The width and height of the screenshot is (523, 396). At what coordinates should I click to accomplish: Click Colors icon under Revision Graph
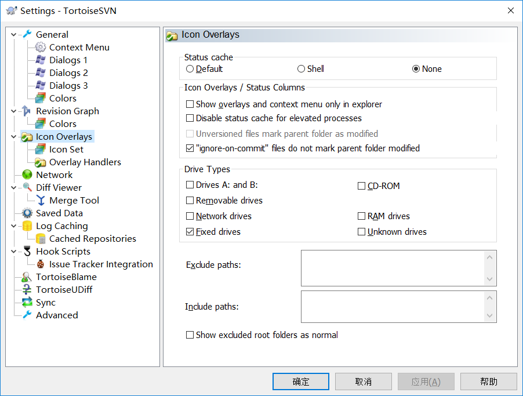pyautogui.click(x=41, y=123)
